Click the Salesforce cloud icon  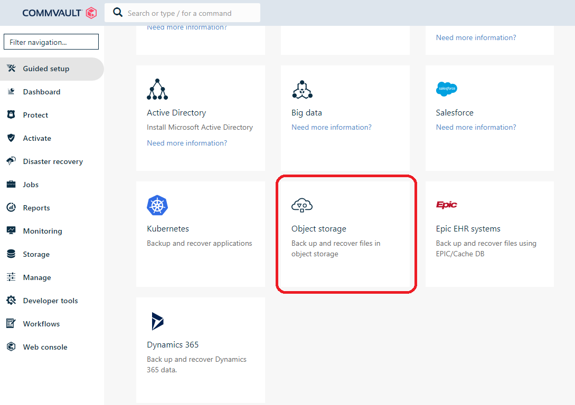(447, 89)
